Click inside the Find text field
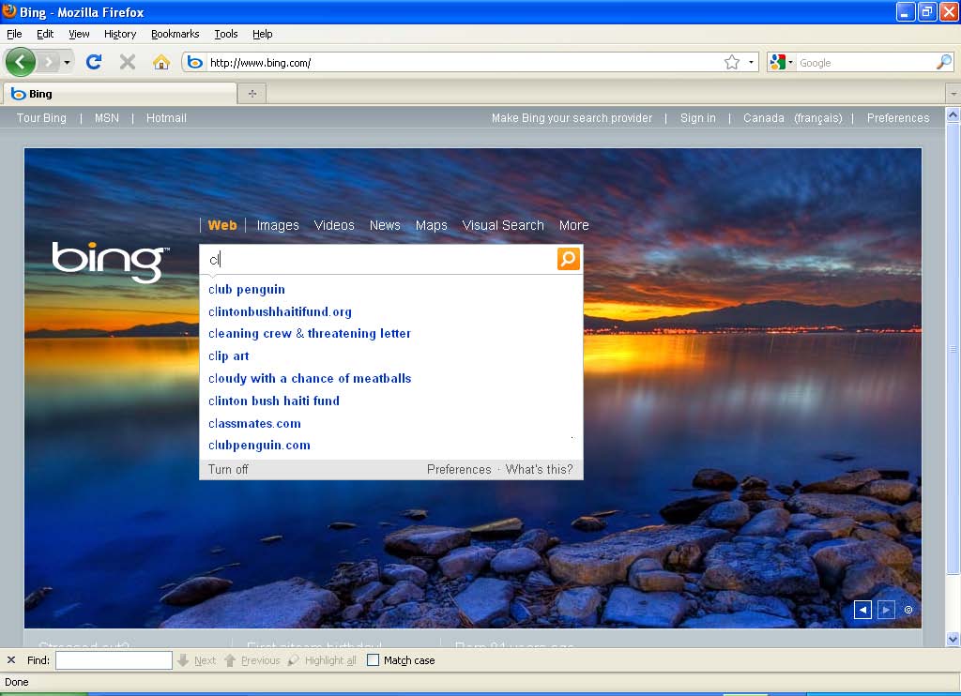Image resolution: width=961 pixels, height=696 pixels. pyautogui.click(x=114, y=660)
